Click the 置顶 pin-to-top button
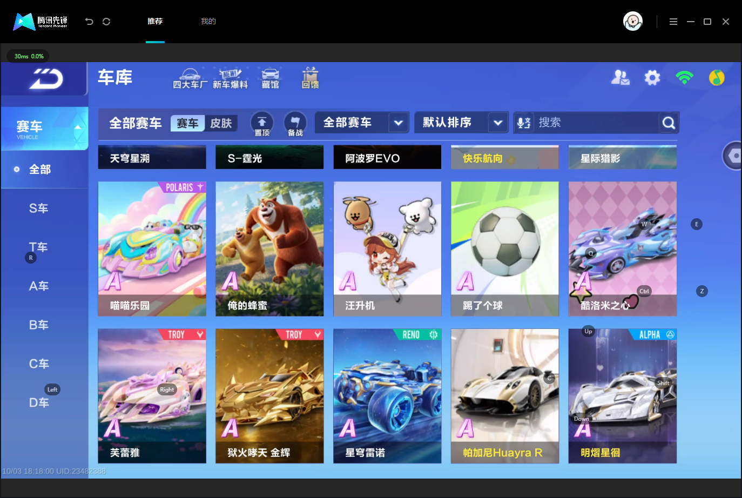The width and height of the screenshot is (742, 498). 262,124
